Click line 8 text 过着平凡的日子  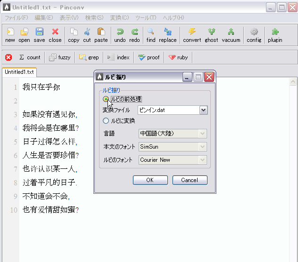pos(50,183)
